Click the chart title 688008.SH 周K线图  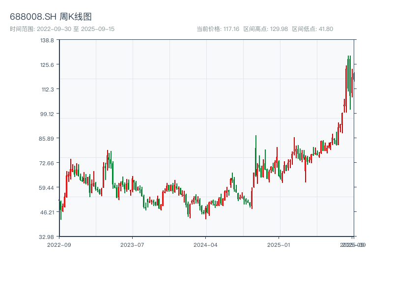[x=51, y=17]
